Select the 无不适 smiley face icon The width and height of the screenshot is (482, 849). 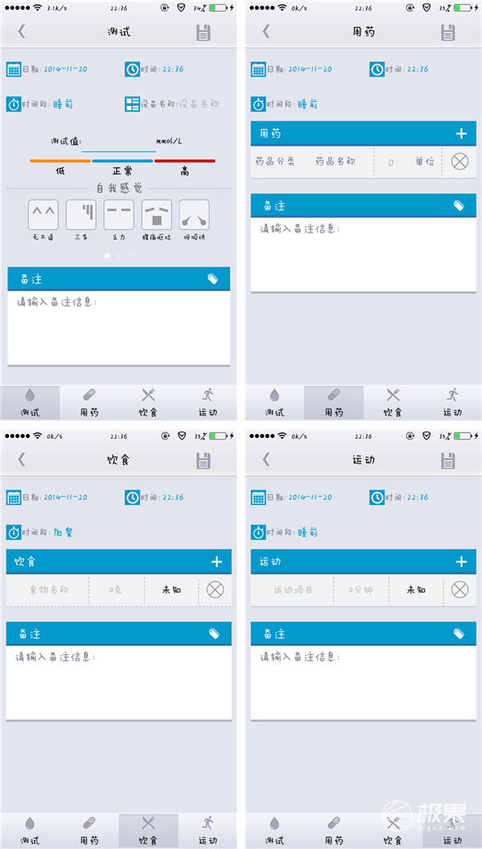tap(43, 215)
